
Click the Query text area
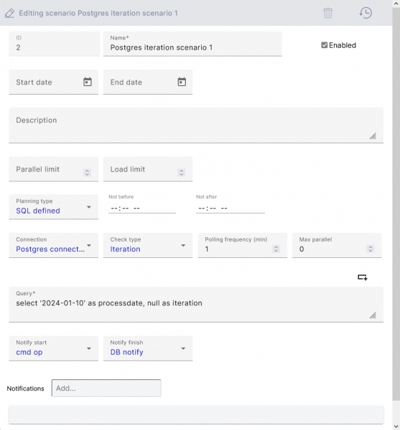pos(196,305)
